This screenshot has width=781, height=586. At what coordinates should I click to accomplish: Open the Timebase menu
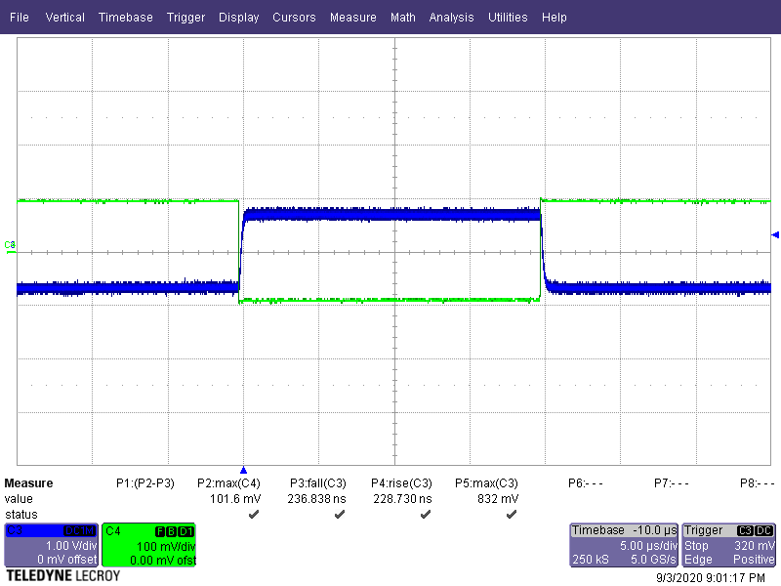point(126,17)
